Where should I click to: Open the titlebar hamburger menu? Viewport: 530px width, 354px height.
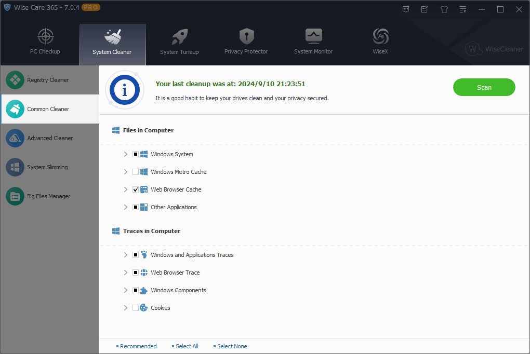coord(462,9)
